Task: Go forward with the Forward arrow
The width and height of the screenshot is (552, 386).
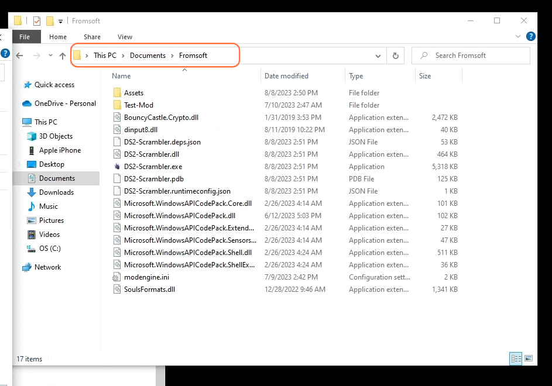Action: [x=37, y=56]
